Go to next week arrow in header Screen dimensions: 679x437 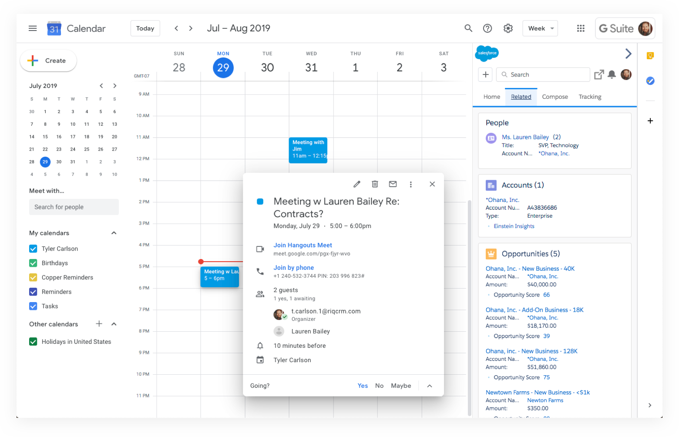(x=191, y=28)
